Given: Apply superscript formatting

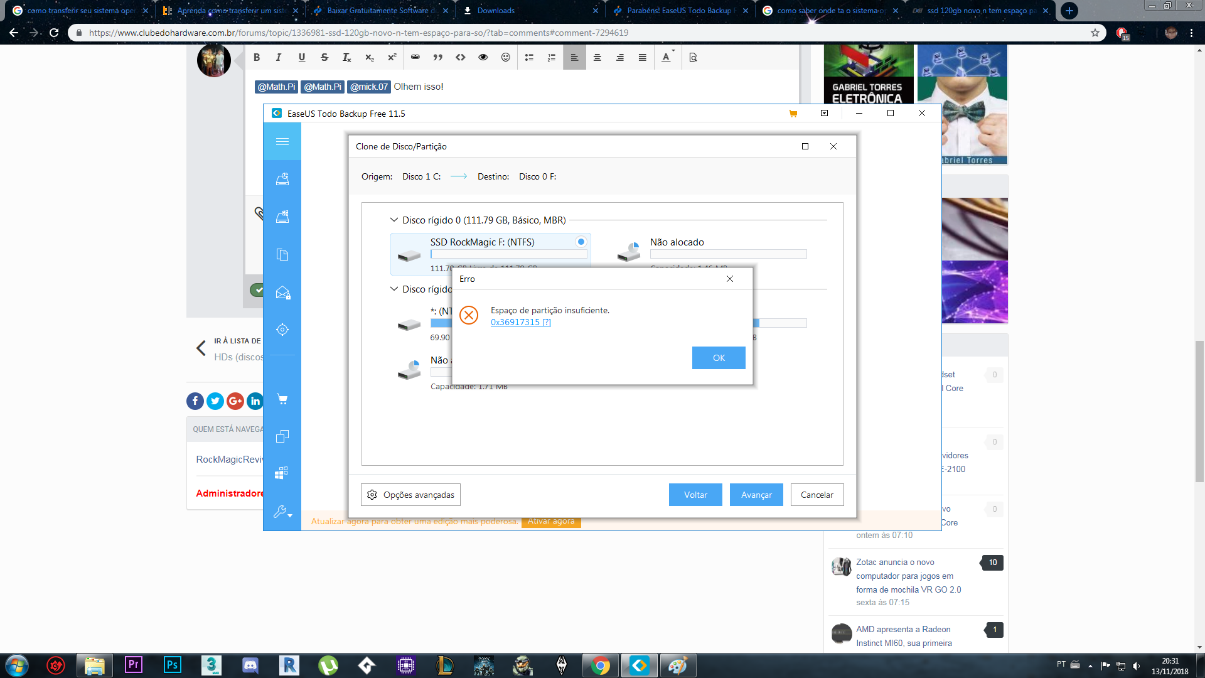Looking at the screenshot, I should click(392, 57).
